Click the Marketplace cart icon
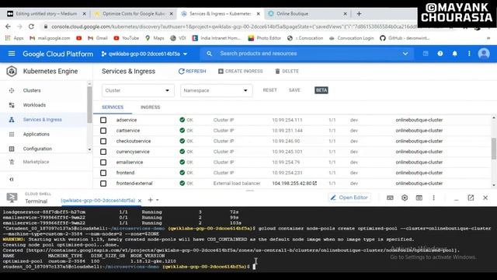The width and height of the screenshot is (497, 280). (x=12, y=162)
